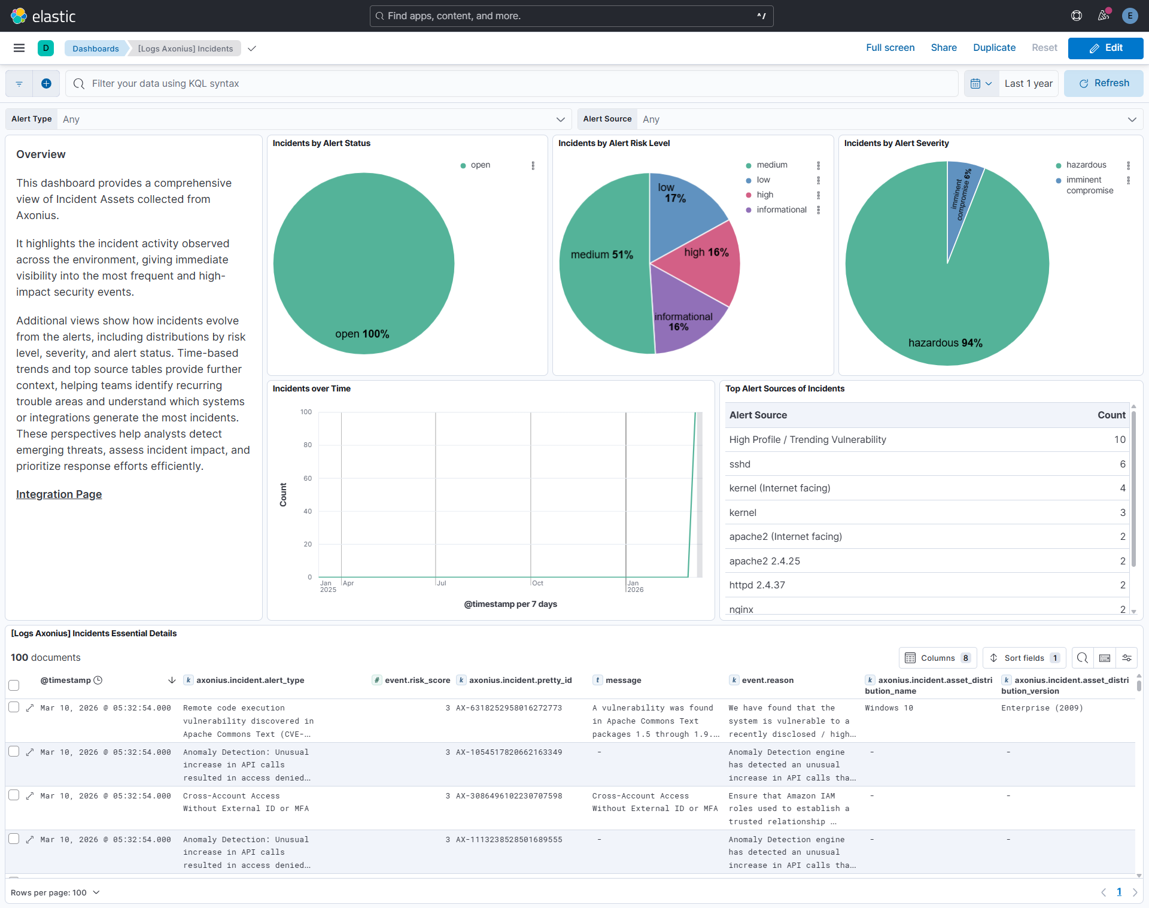Click "High Profile / Trending Vulnerability" row
This screenshot has width=1149, height=908.
pyautogui.click(x=927, y=440)
